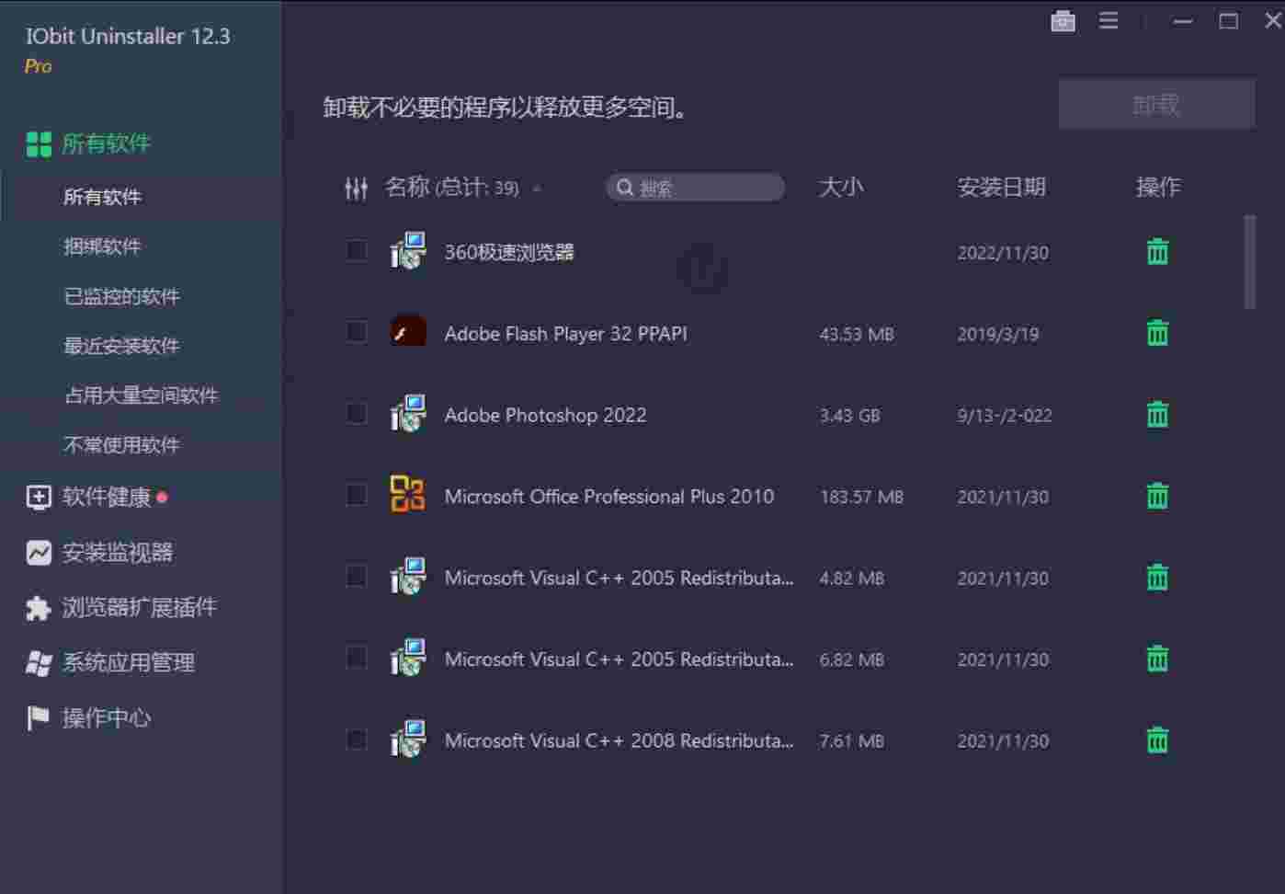The image size is (1285, 894).
Task: Click the 浏览器扩展插件 puzzle icon
Action: pyautogui.click(x=39, y=608)
